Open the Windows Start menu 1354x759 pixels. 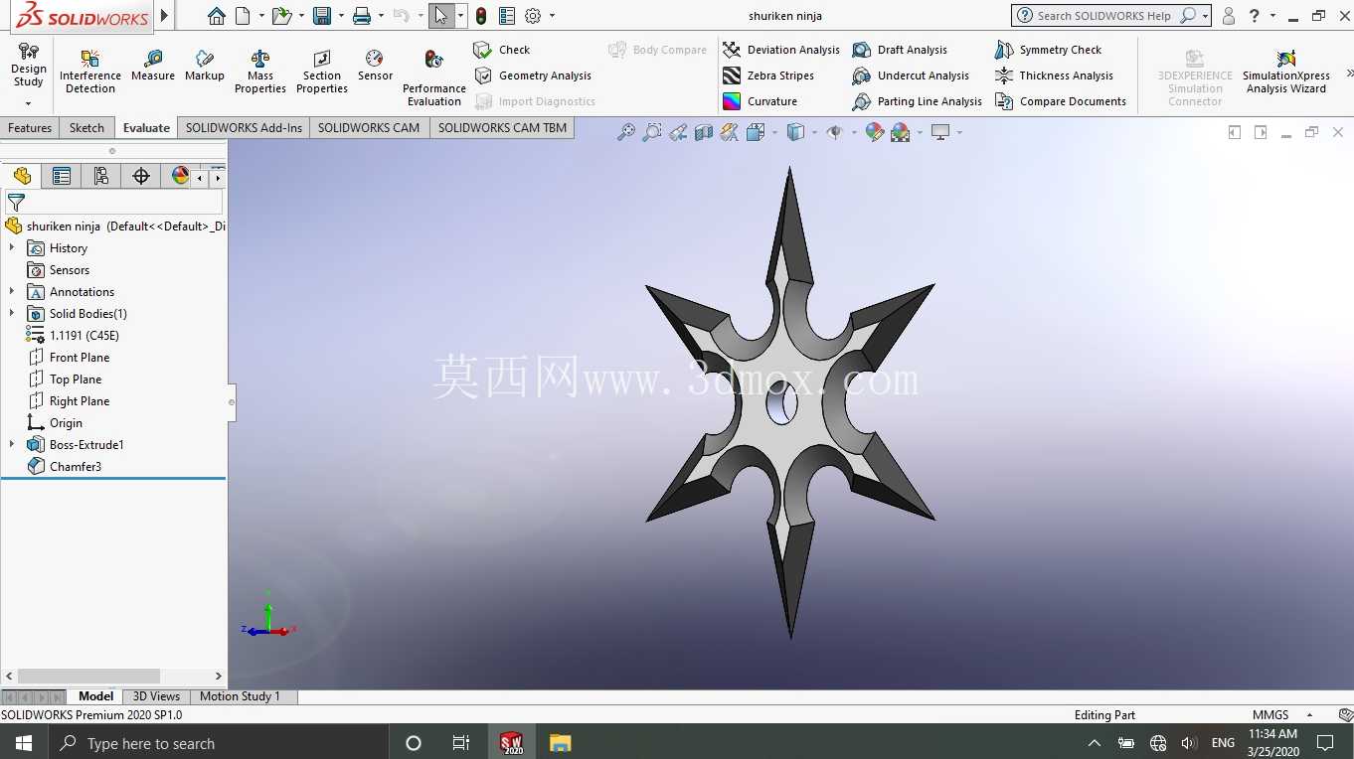click(x=23, y=743)
